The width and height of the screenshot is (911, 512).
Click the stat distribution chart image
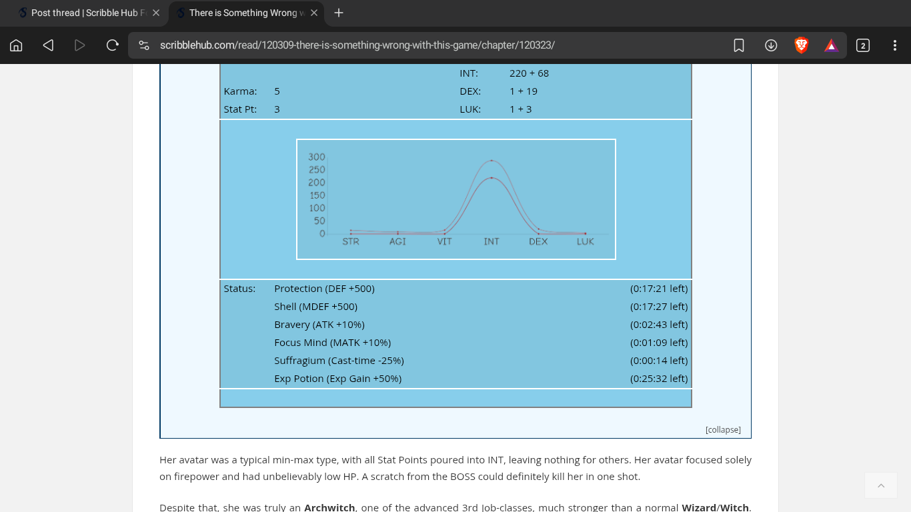pos(456,199)
